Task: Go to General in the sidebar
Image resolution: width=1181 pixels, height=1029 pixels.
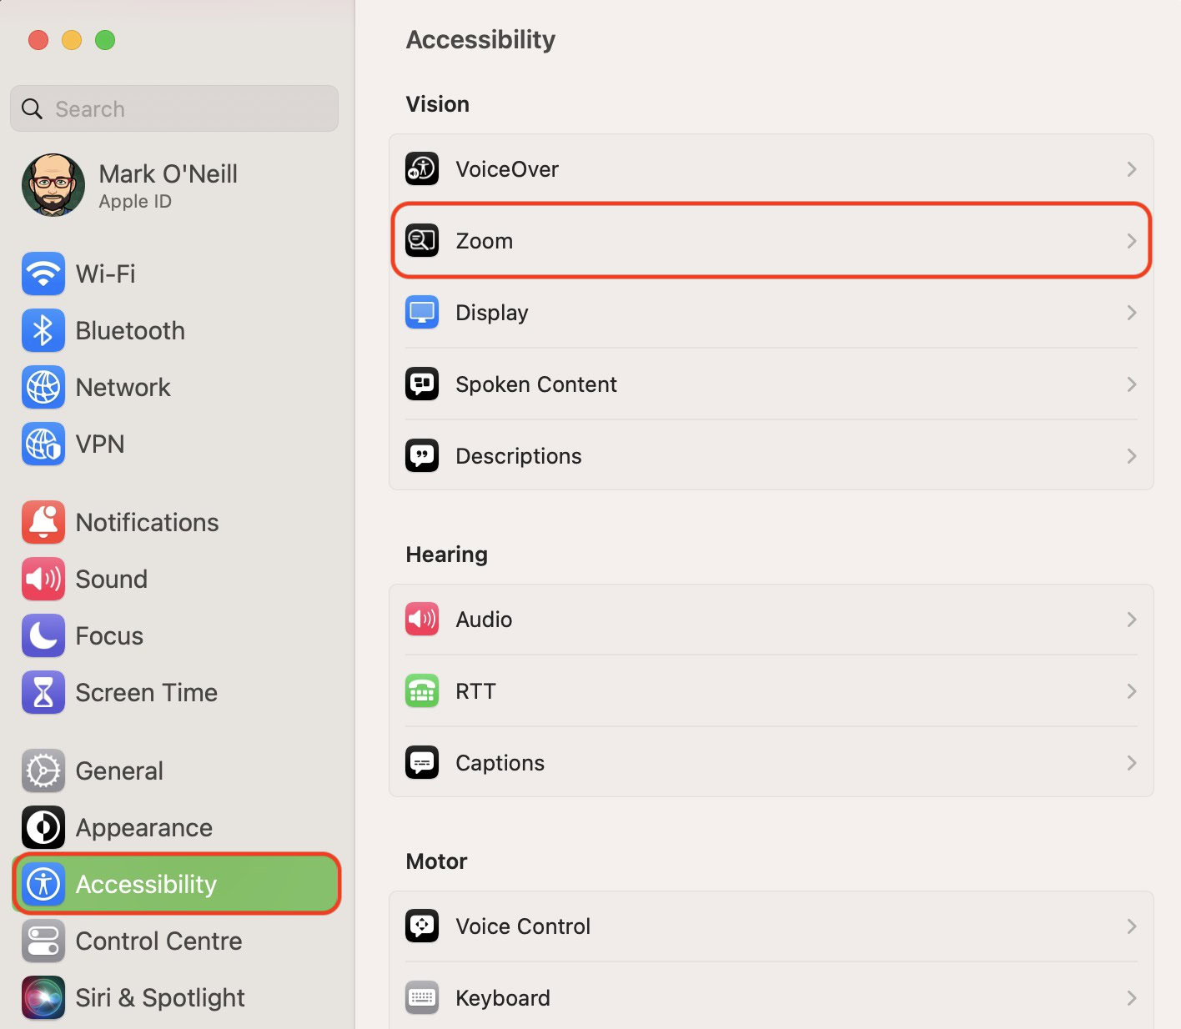Action: point(119,770)
